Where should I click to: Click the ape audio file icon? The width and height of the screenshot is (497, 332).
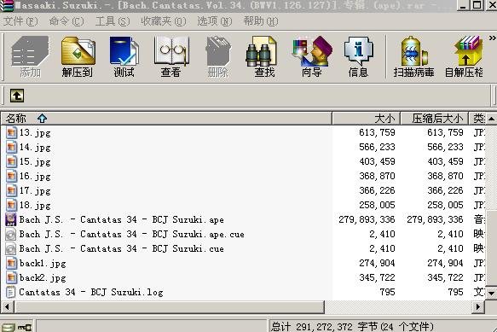[x=11, y=219]
